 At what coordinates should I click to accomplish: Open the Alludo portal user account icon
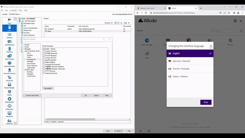235,21
